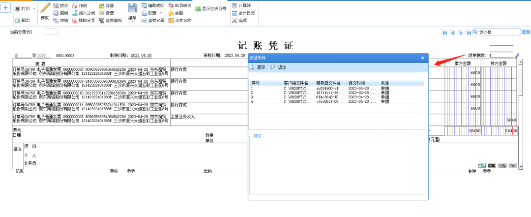This screenshot has width=531, height=217.
Task: Click the 作废 (Void) toolbar icon
Action: pos(79,5)
